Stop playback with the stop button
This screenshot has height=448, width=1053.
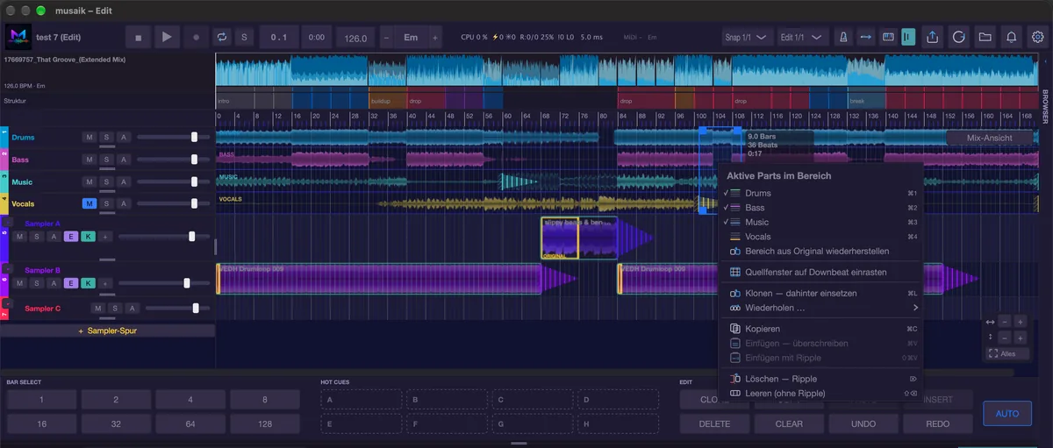pyautogui.click(x=138, y=38)
